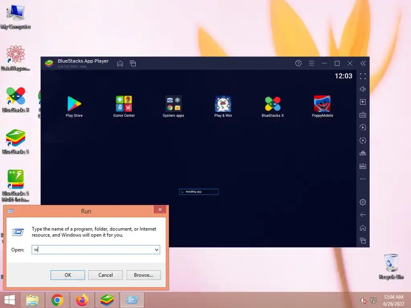Open the Windows Start button
This screenshot has width=411, height=308.
click(x=10, y=300)
